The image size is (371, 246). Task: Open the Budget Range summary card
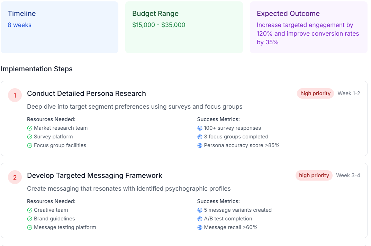pyautogui.click(x=184, y=27)
